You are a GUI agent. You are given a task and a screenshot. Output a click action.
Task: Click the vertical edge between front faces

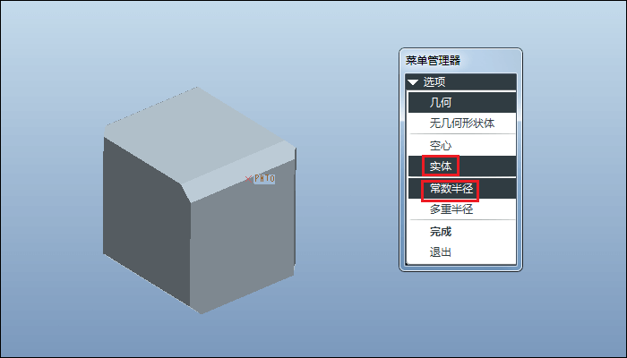click(x=190, y=256)
